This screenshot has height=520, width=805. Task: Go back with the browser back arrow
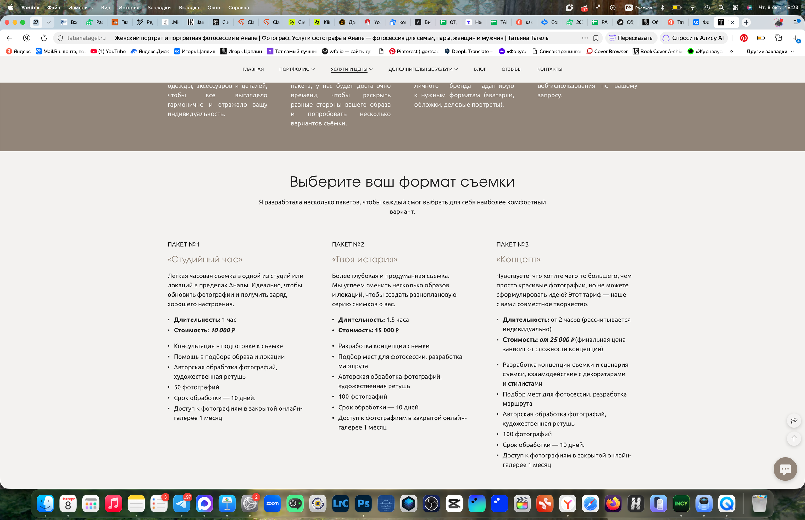pos(9,38)
